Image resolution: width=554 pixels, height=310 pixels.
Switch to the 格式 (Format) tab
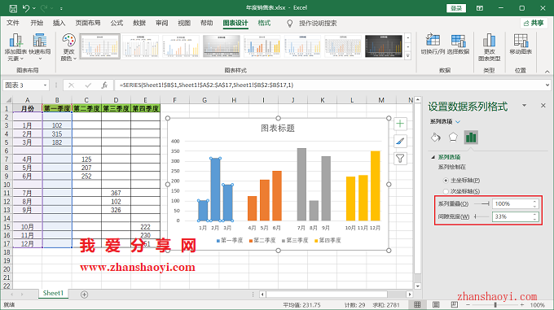point(264,23)
